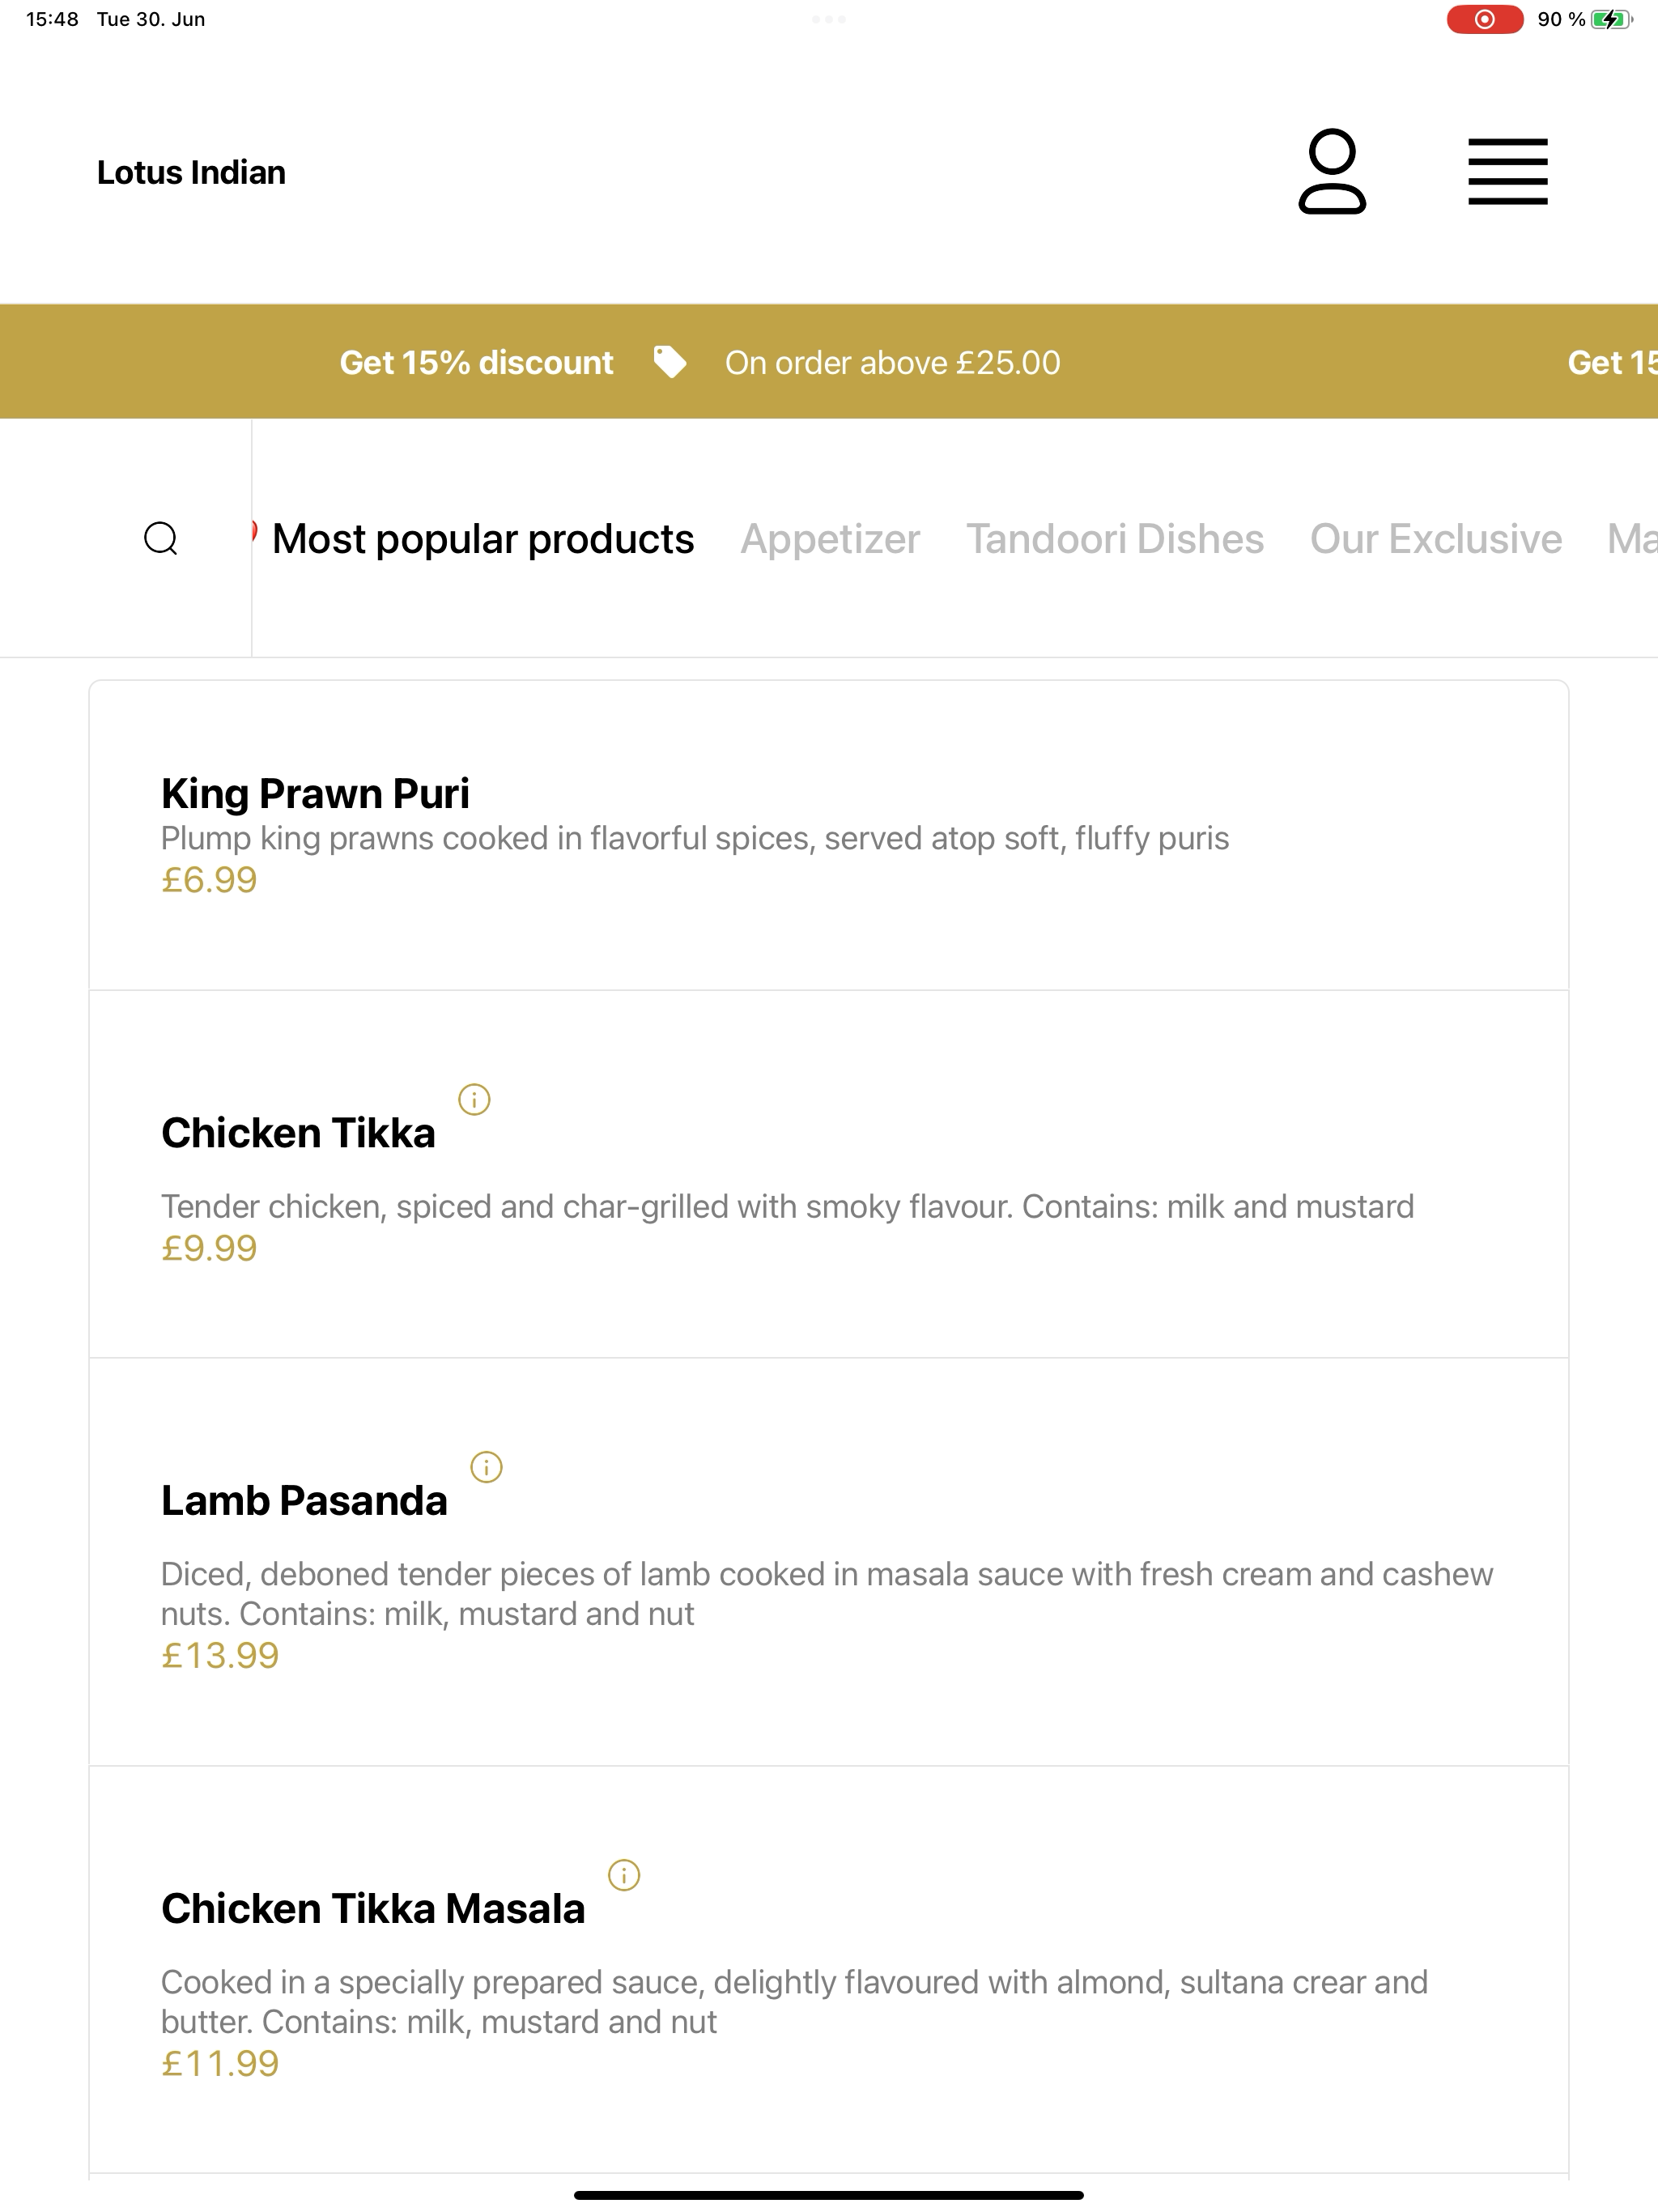Tap the discount tag icon
This screenshot has height=2212, width=1658.
coord(669,362)
